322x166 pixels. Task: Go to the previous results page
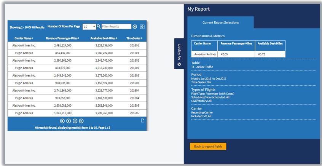(x=69, y=121)
